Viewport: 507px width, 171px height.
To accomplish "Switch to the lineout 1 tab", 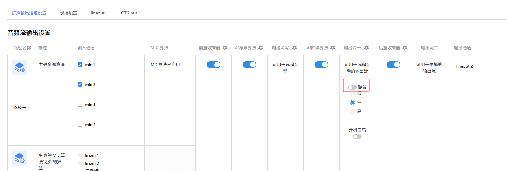I will [99, 13].
